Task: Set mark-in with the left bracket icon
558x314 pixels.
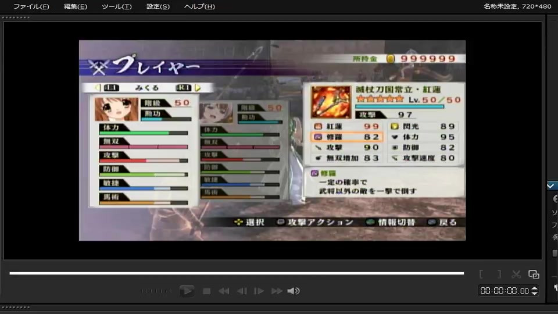Action: click(481, 274)
